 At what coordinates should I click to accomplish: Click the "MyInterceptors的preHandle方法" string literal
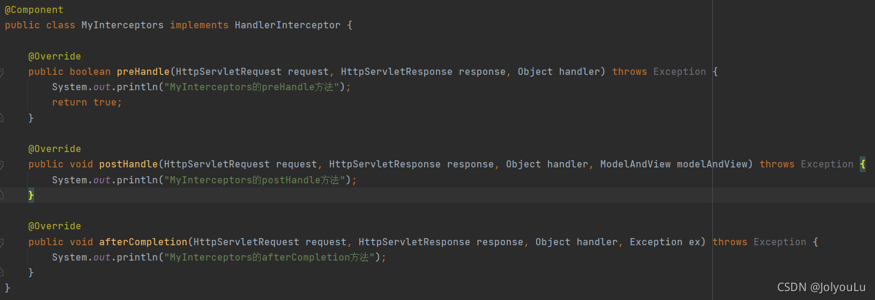pos(252,87)
